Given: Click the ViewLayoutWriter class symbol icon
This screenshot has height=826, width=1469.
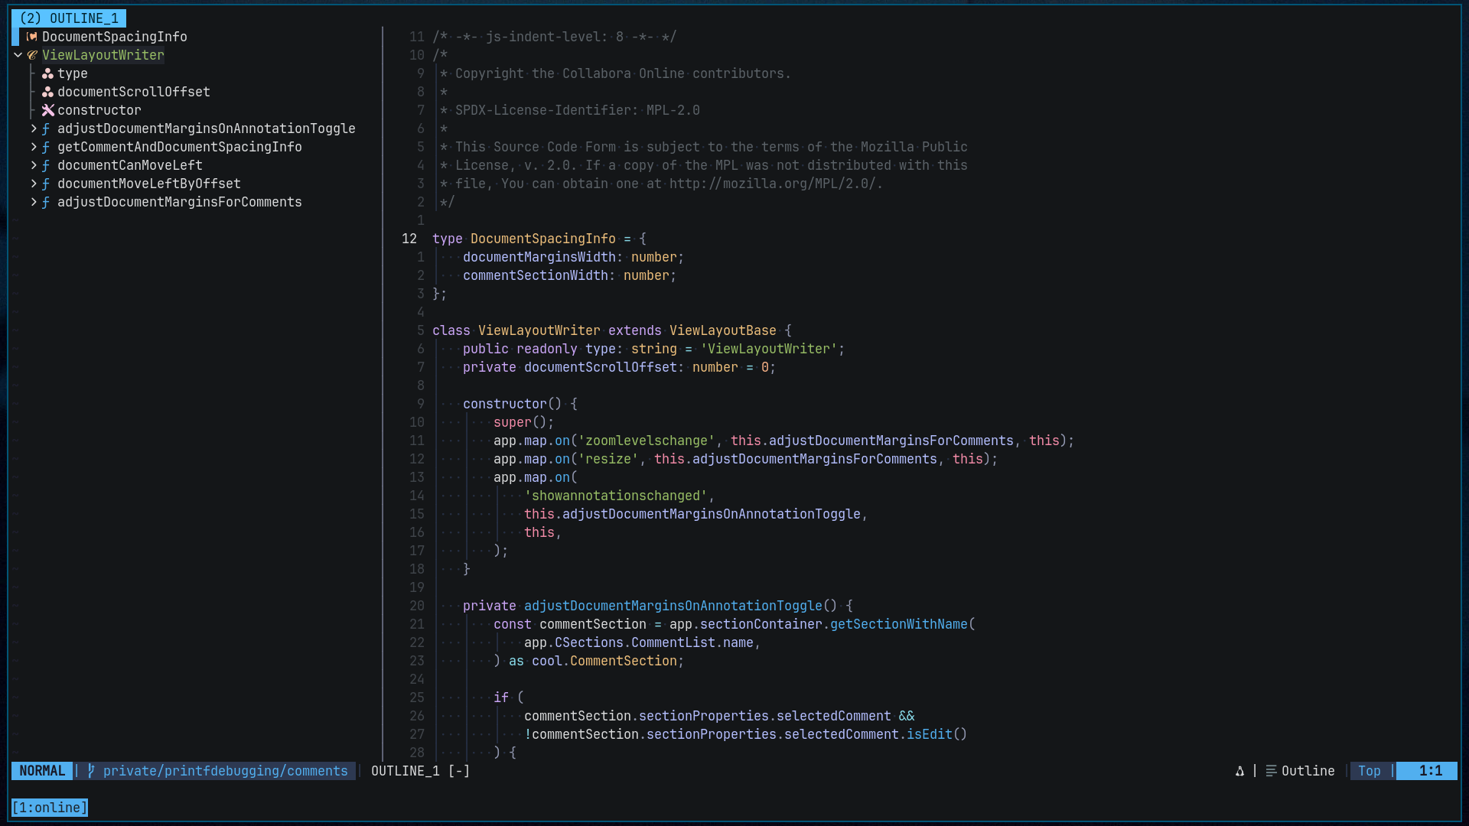Looking at the screenshot, I should (x=32, y=55).
